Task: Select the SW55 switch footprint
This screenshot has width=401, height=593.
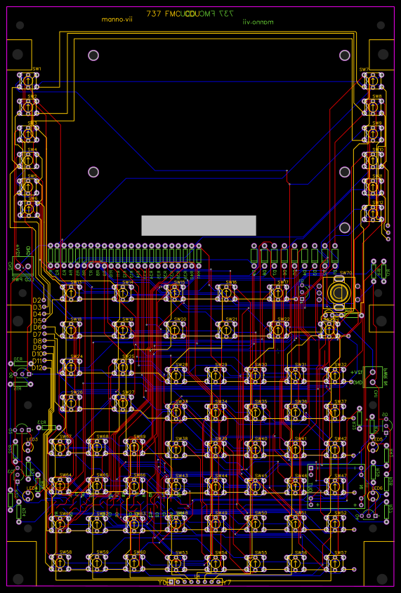Action: click(256, 563)
